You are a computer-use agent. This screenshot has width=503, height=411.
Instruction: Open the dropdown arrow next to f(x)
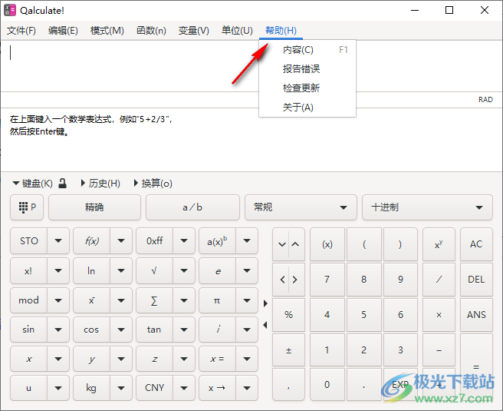point(121,241)
